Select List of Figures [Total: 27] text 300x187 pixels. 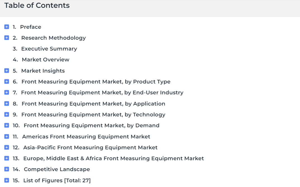pyautogui.click(x=57, y=180)
